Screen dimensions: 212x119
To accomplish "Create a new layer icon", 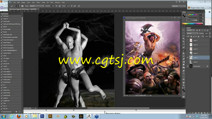I will coord(204,113).
